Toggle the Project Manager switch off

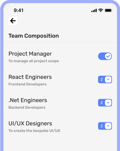click(x=105, y=56)
